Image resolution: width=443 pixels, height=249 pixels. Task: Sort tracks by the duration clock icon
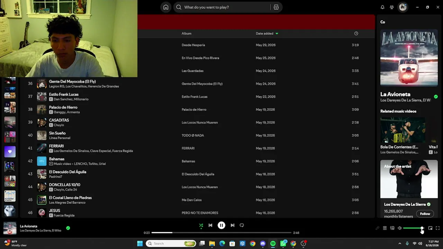356,34
